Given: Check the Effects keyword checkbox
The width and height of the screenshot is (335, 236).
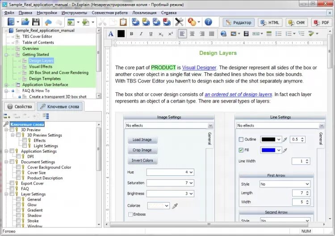Looking at the screenshot, I should click(25, 140).
